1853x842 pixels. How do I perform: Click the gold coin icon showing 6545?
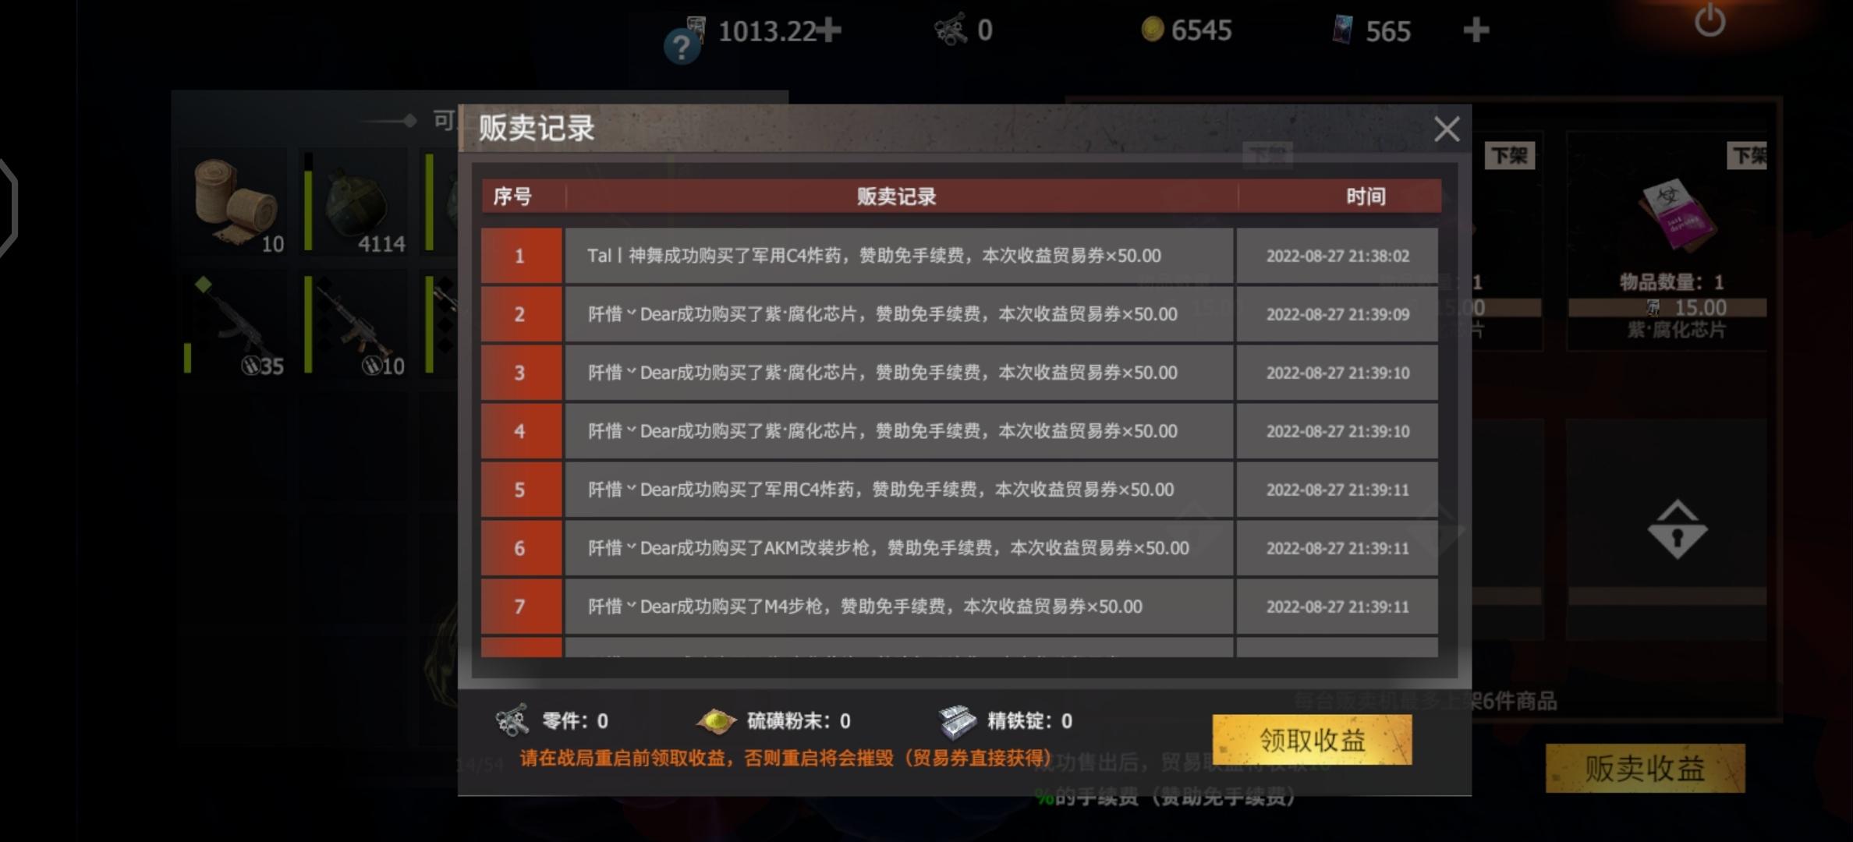point(1152,30)
